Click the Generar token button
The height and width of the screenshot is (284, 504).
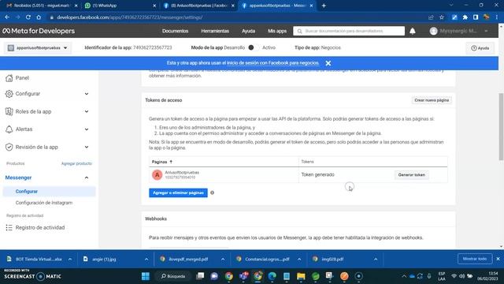point(411,175)
